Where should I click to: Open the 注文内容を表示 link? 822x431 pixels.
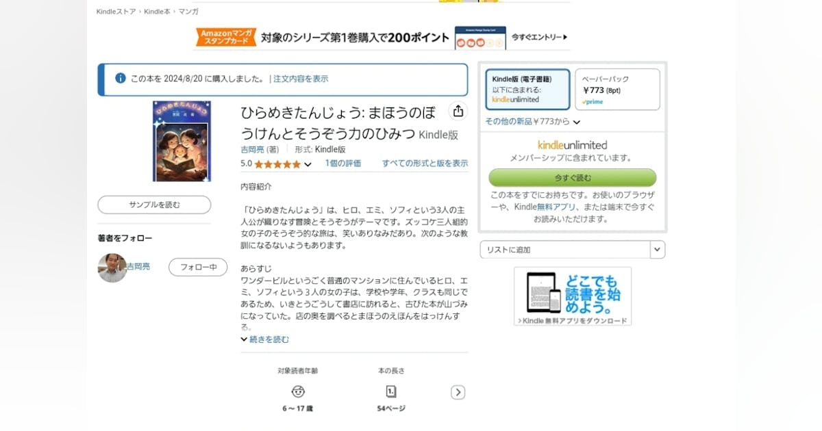coord(301,79)
